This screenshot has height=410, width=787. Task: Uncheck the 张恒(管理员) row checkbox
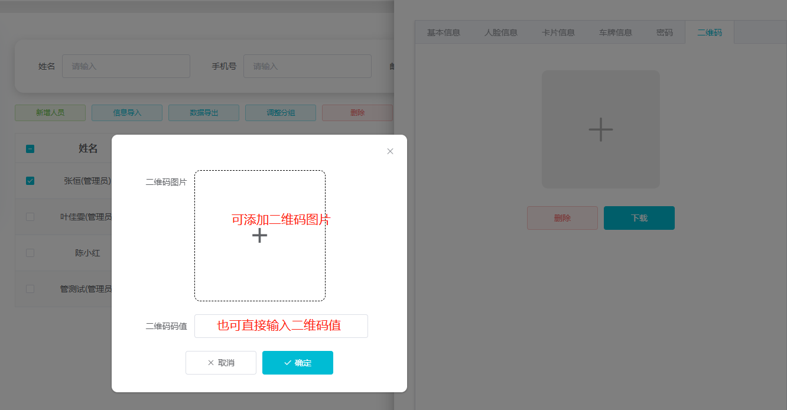(x=30, y=181)
